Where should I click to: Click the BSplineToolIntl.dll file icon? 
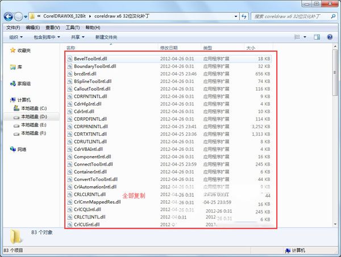(x=70, y=81)
